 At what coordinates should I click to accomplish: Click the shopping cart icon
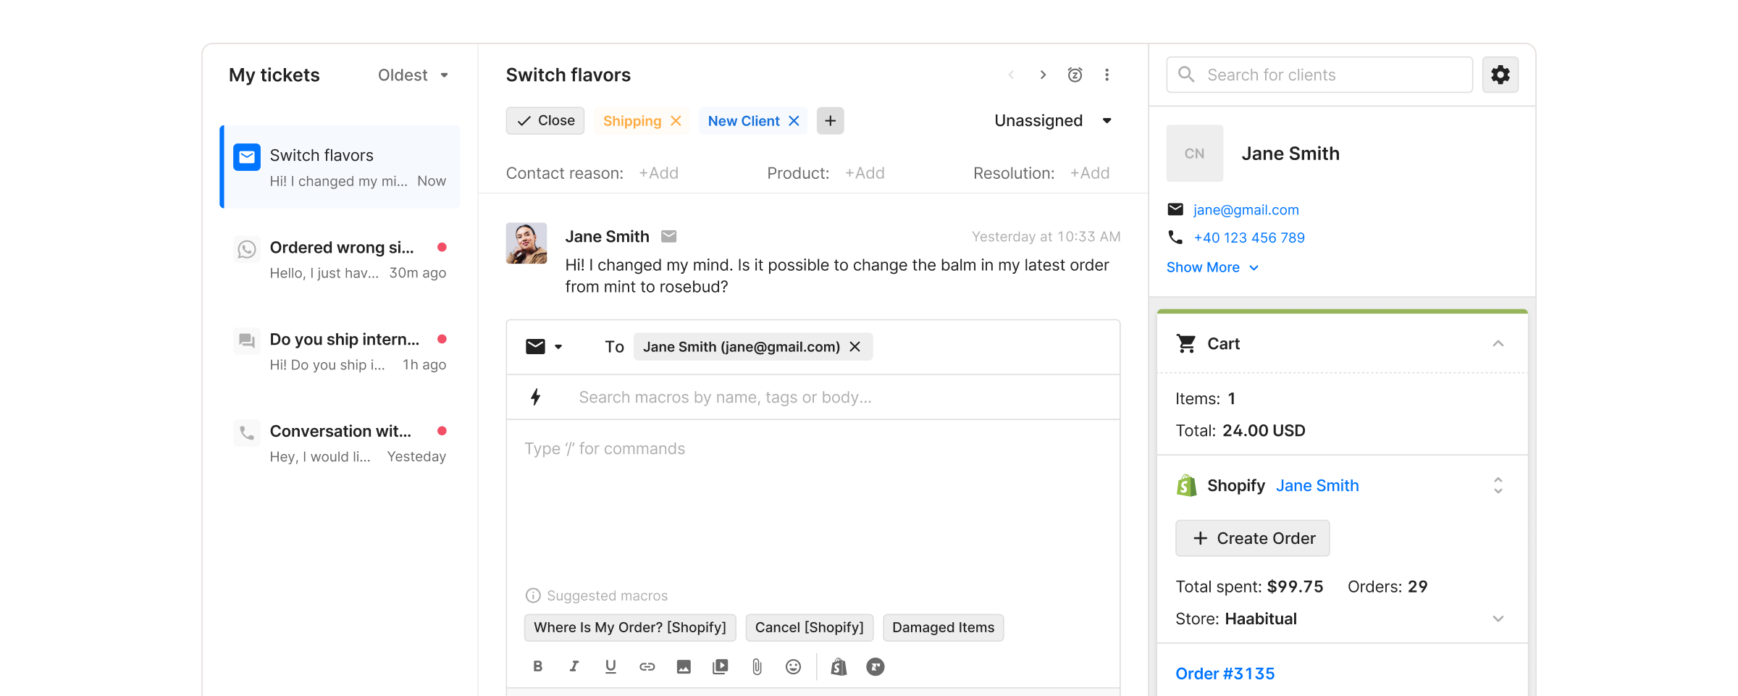tap(1186, 343)
